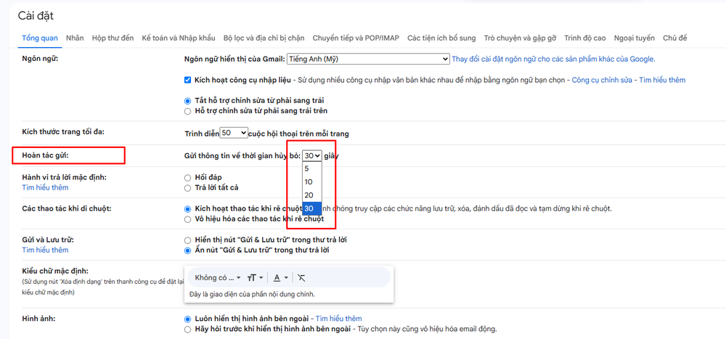726x339 pixels.
Task: Click Tìm hiểu thêm under Hành vi trả lời mặc định
Action: [x=45, y=187]
